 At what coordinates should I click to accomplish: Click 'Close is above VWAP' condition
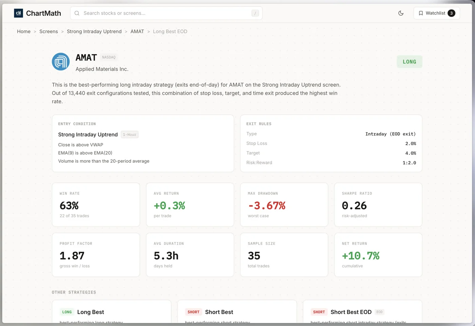coord(80,145)
